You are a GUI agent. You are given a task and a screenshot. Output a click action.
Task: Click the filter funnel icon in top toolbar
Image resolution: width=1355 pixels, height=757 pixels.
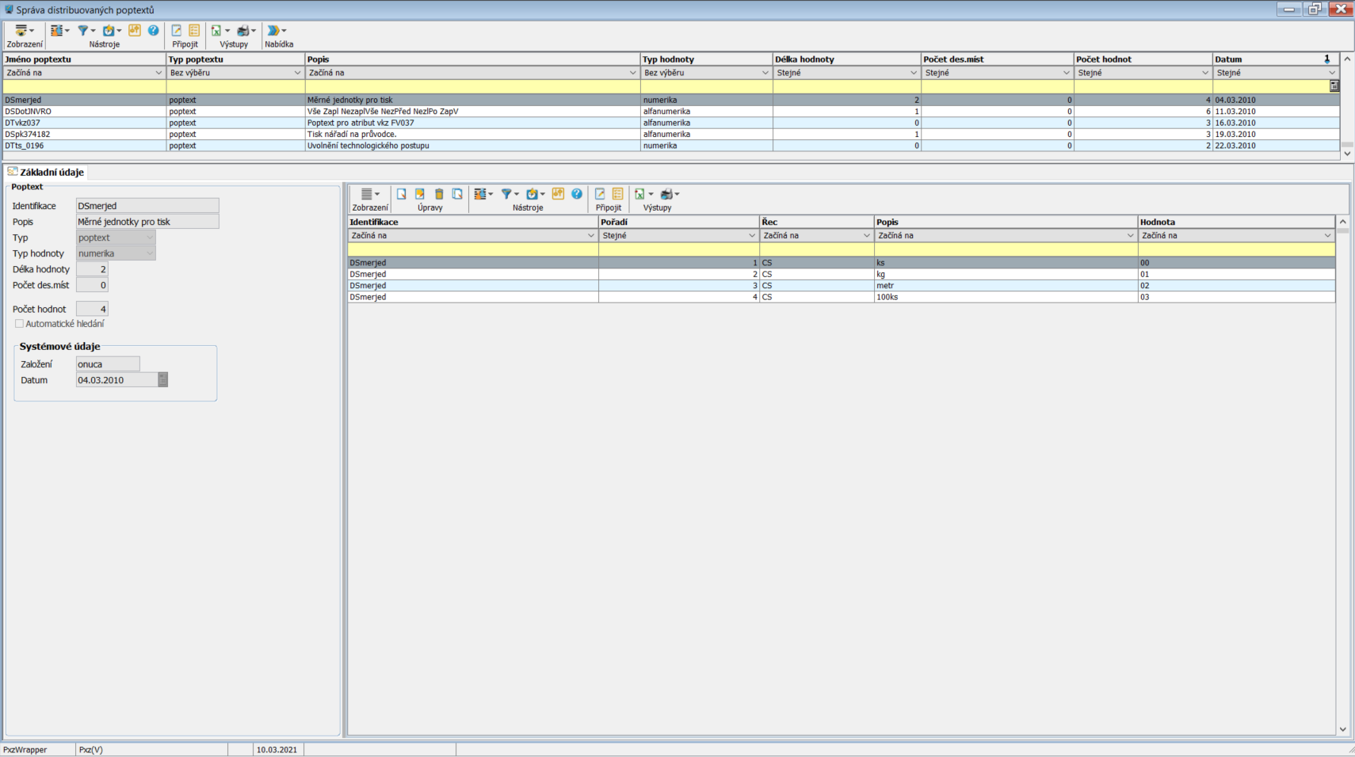coord(83,31)
